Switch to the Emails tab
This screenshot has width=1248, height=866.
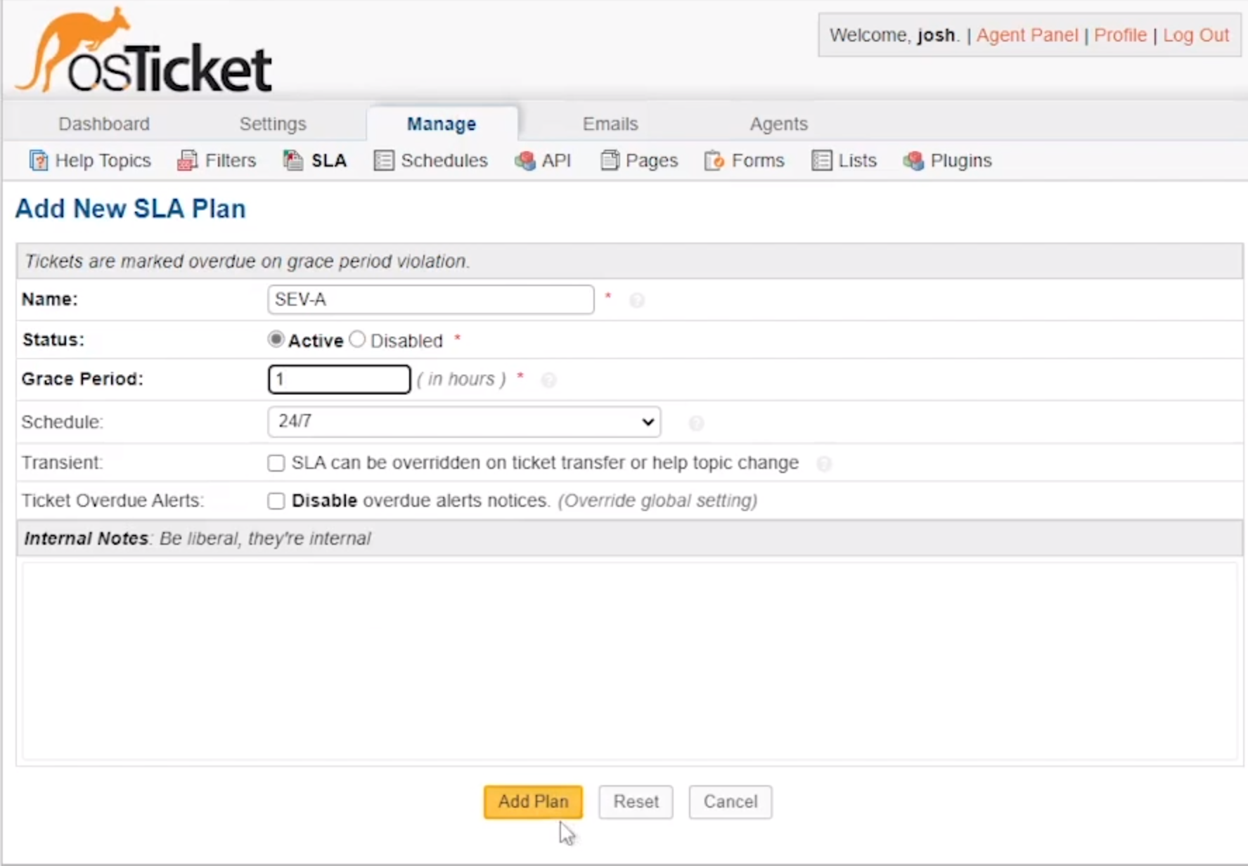point(609,124)
